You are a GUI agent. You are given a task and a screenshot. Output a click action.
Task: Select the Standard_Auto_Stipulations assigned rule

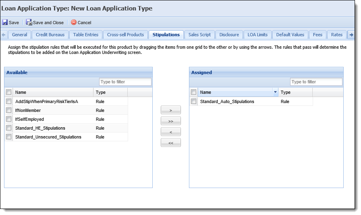[x=227, y=101]
